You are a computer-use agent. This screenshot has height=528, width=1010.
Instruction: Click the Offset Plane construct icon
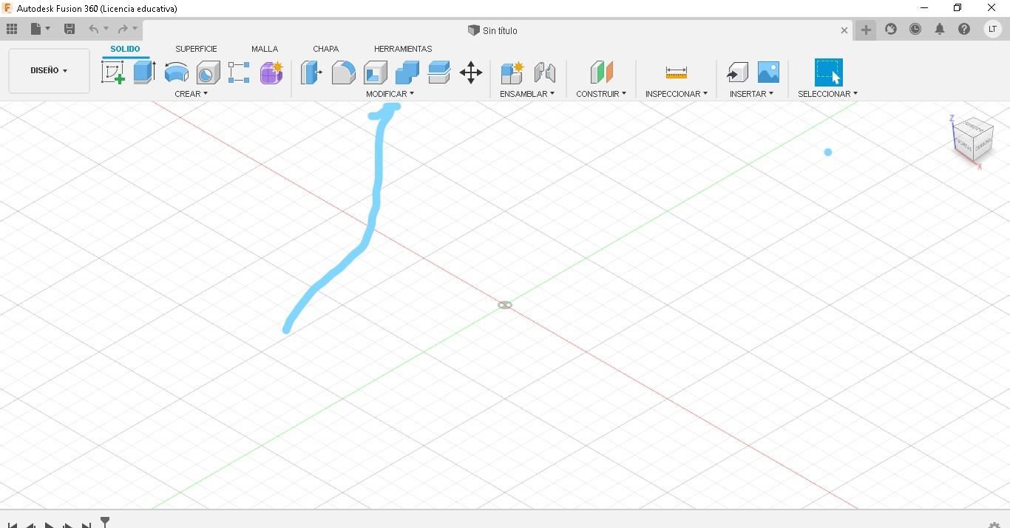pos(602,72)
